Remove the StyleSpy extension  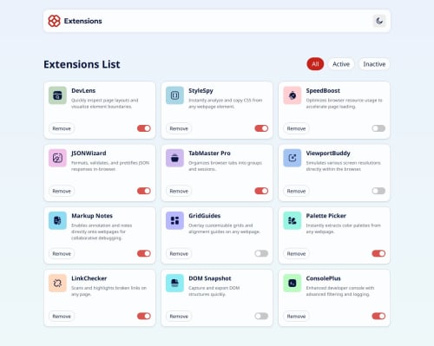coord(179,128)
